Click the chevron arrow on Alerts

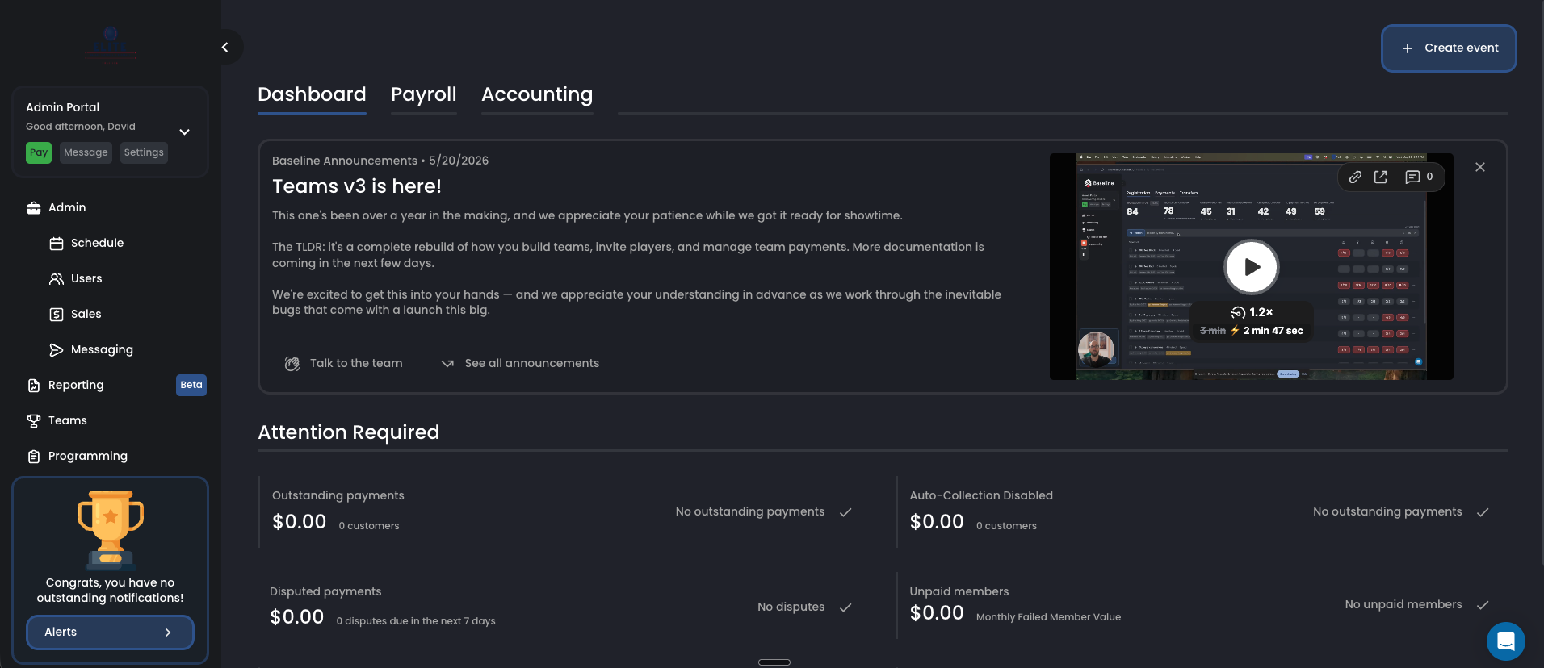168,633
